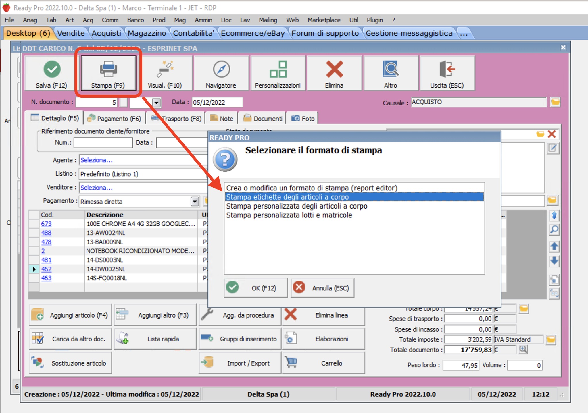Open folder icon next to Totale corpo
Image resolution: width=588 pixels, height=413 pixels.
coord(524,309)
